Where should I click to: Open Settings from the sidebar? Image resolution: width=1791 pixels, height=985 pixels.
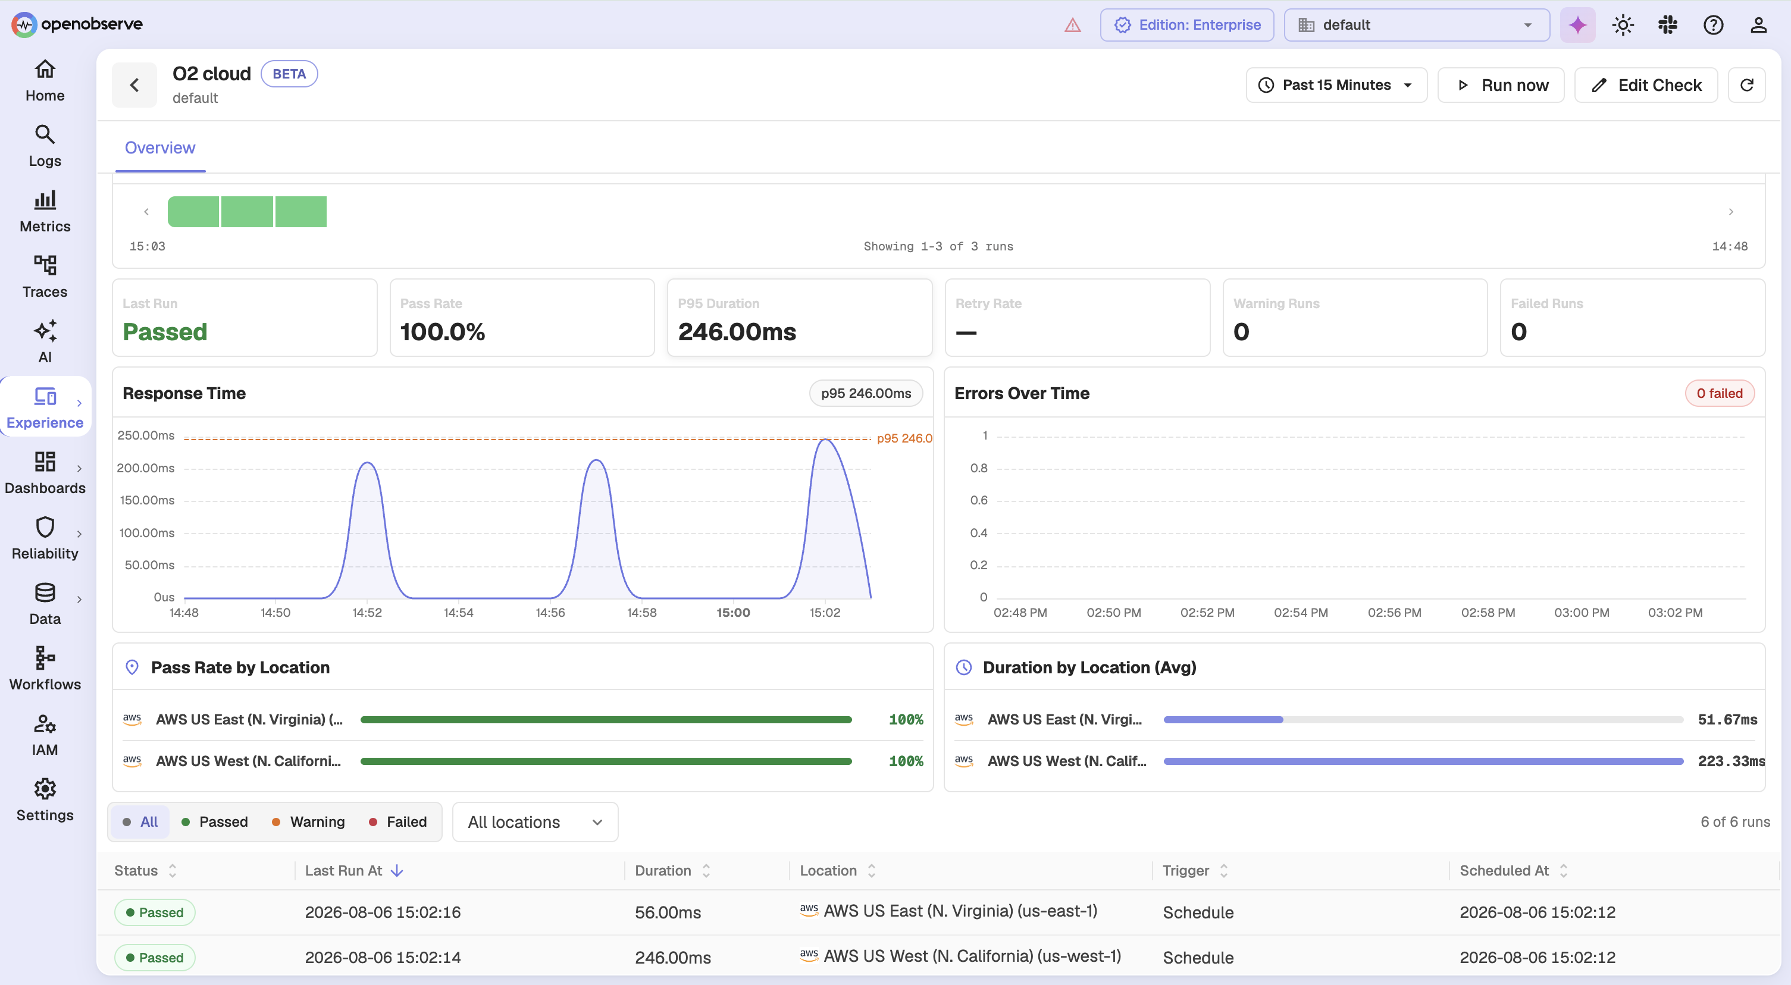click(45, 800)
